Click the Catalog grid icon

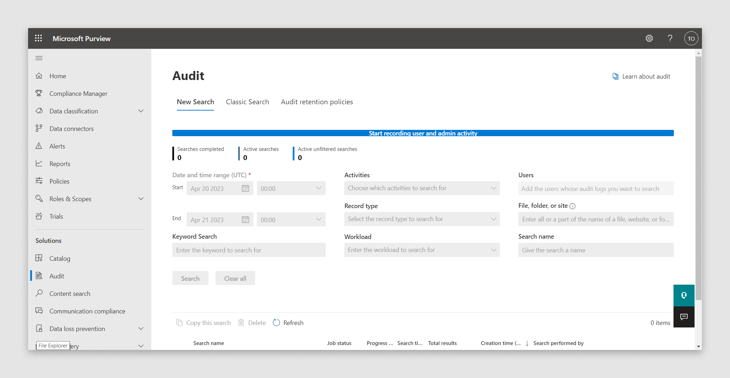(x=39, y=258)
